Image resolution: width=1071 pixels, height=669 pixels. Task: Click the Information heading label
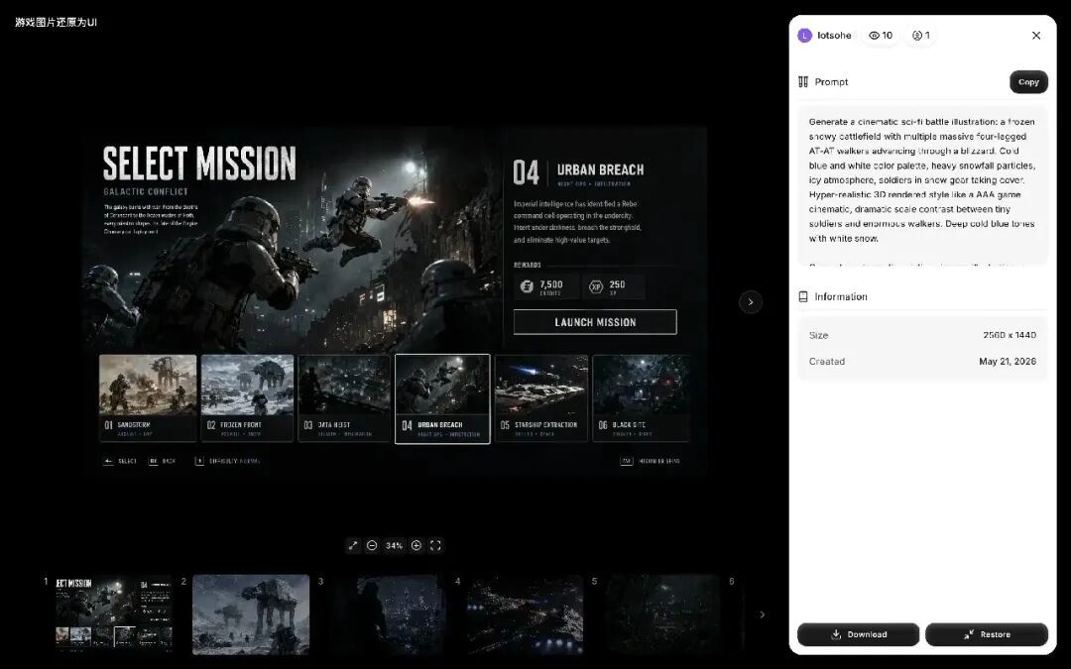tap(841, 297)
